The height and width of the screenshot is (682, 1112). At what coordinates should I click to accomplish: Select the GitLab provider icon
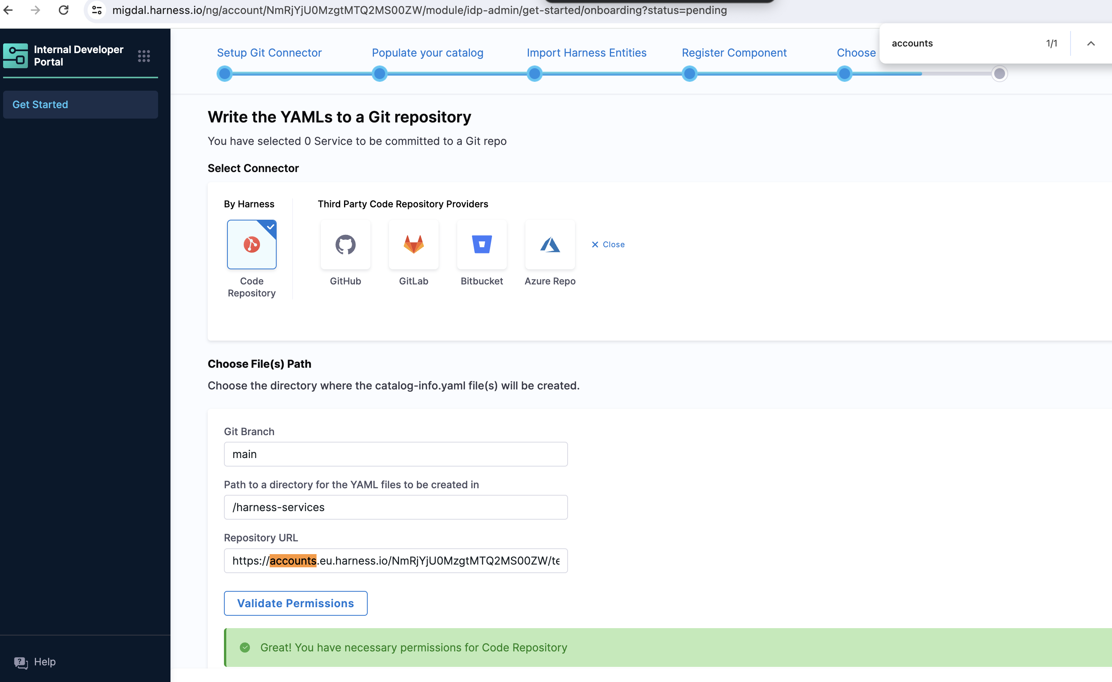pyautogui.click(x=413, y=244)
